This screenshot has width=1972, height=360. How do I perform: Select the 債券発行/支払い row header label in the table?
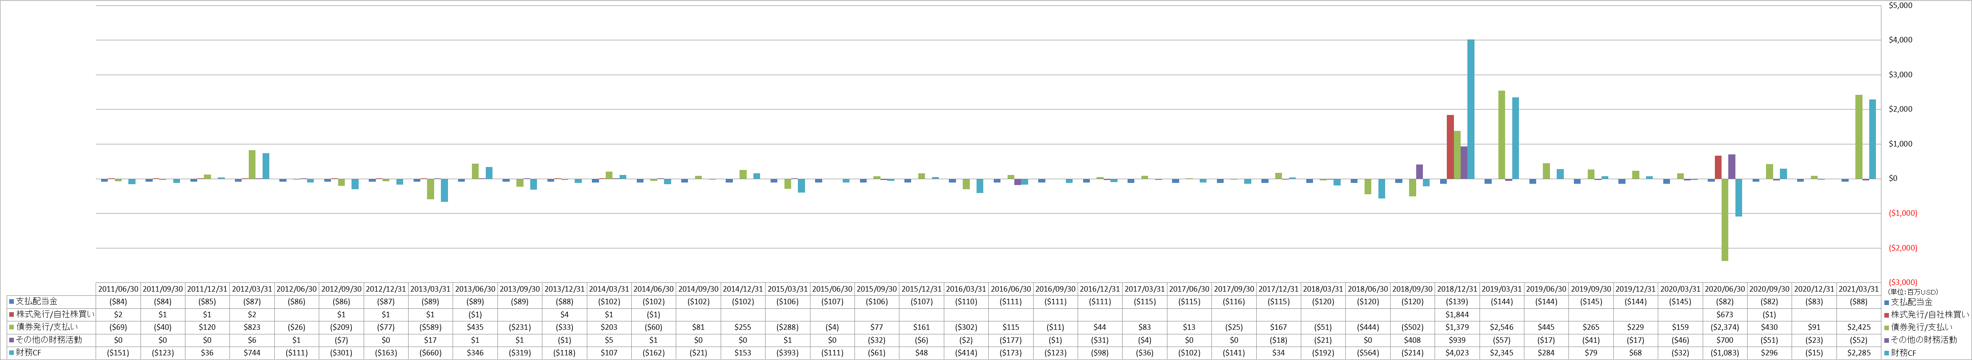[47, 327]
